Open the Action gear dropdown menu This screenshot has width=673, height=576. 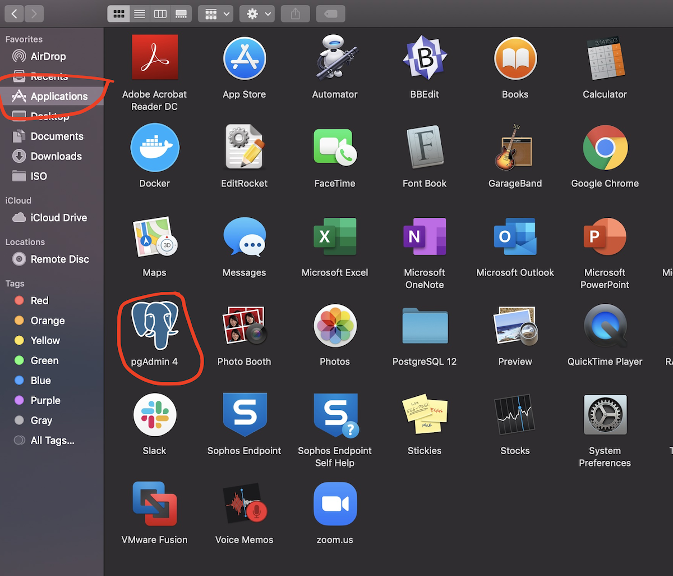coord(258,14)
